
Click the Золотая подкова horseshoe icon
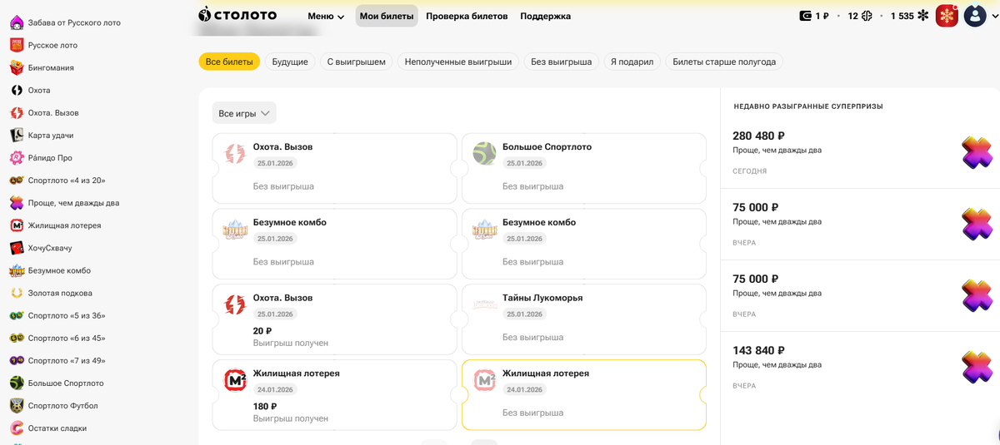click(17, 293)
